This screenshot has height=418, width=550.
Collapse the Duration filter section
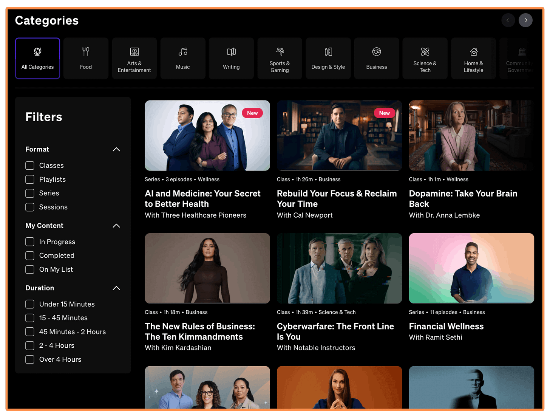point(116,288)
